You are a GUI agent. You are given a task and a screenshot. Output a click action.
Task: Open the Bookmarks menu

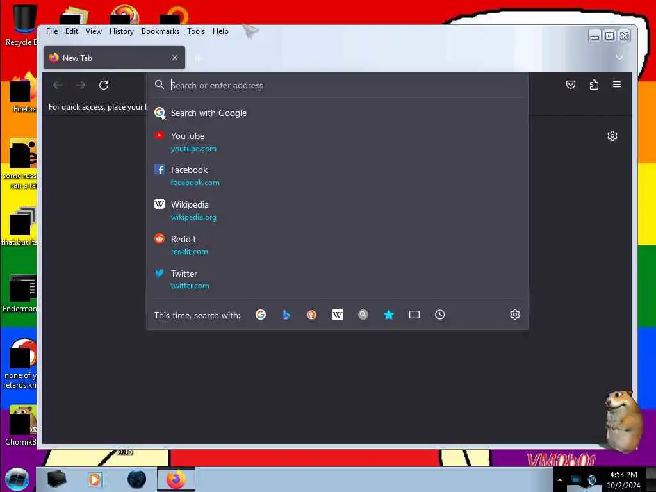160,31
